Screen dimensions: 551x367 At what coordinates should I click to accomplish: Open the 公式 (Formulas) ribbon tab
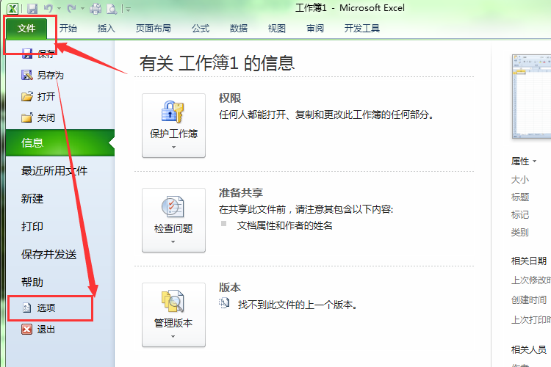click(x=201, y=29)
